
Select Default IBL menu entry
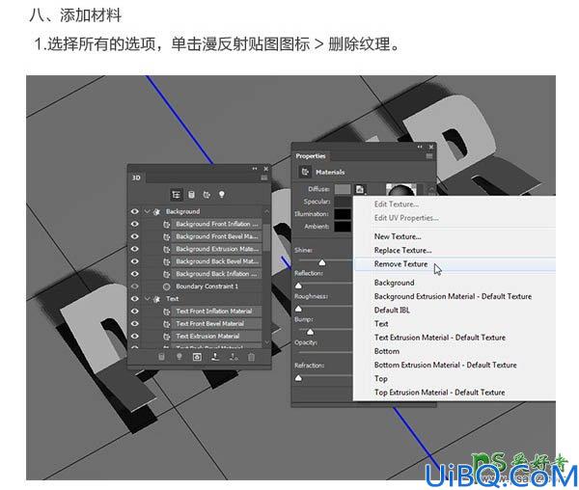click(x=392, y=310)
